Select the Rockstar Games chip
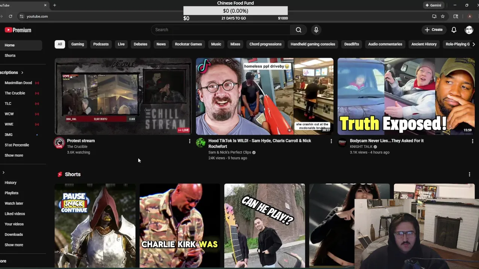Screen dimensions: 479x269 point(188,44)
